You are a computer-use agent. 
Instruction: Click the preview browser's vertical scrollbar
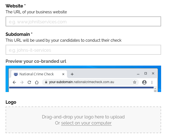pyautogui.click(x=155, y=89)
